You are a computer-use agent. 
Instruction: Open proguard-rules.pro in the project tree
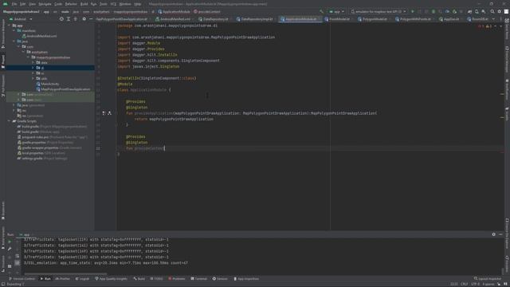point(52,137)
